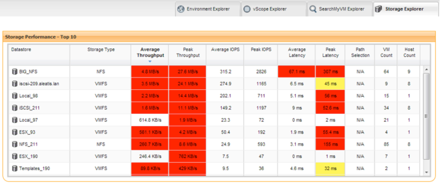Click the vertical scrollbar thumb
440x186 pixels.
[x=427, y=116]
